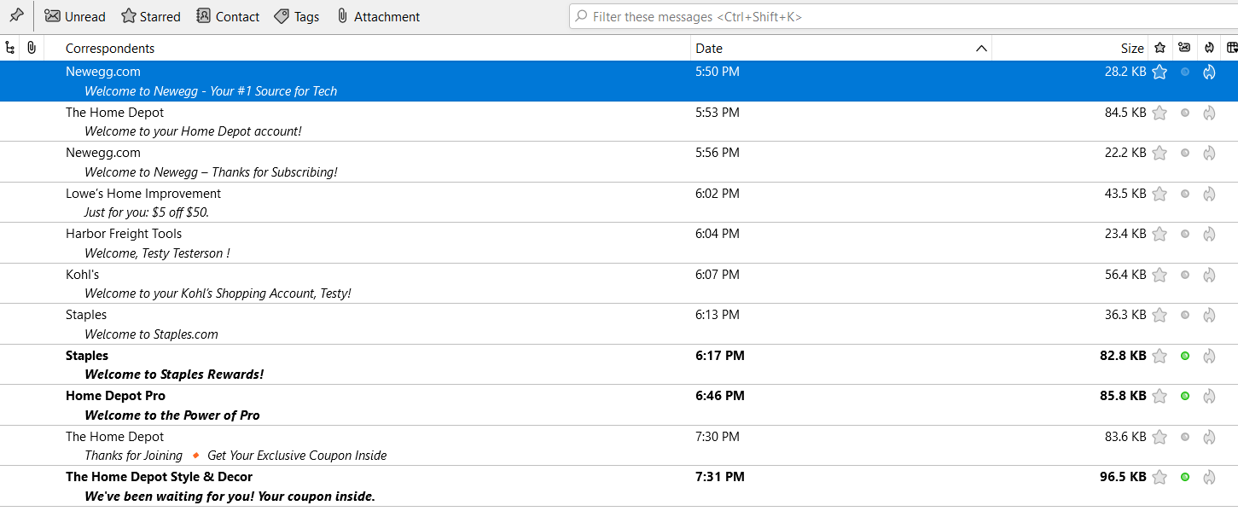
Task: Sort by thread using the thread column icon
Action: [x=10, y=49]
